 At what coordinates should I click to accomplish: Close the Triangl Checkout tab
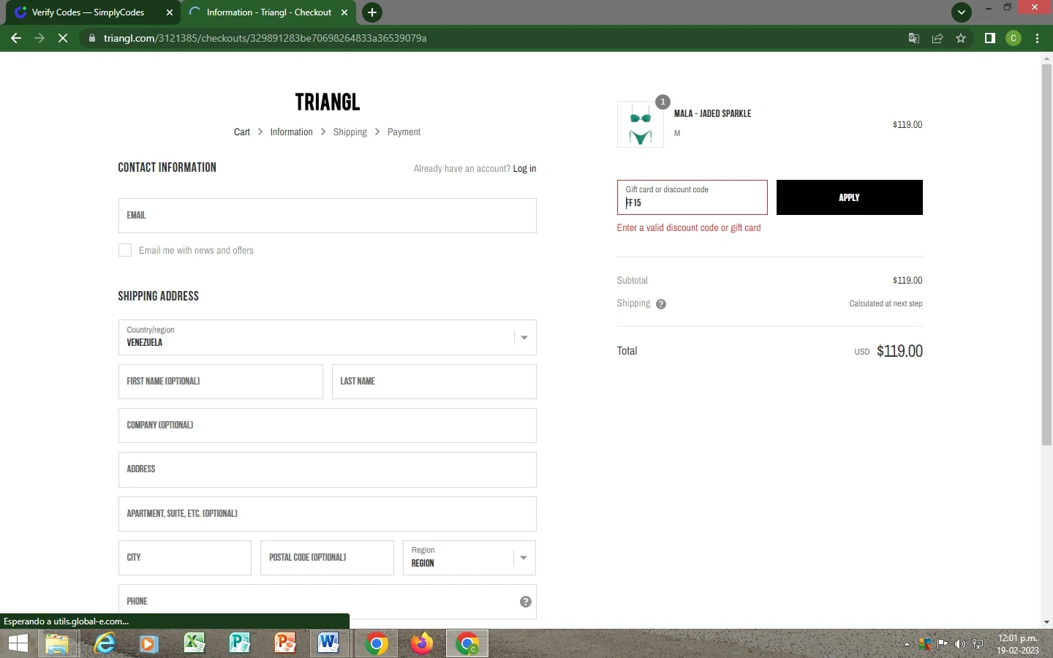pyautogui.click(x=344, y=12)
